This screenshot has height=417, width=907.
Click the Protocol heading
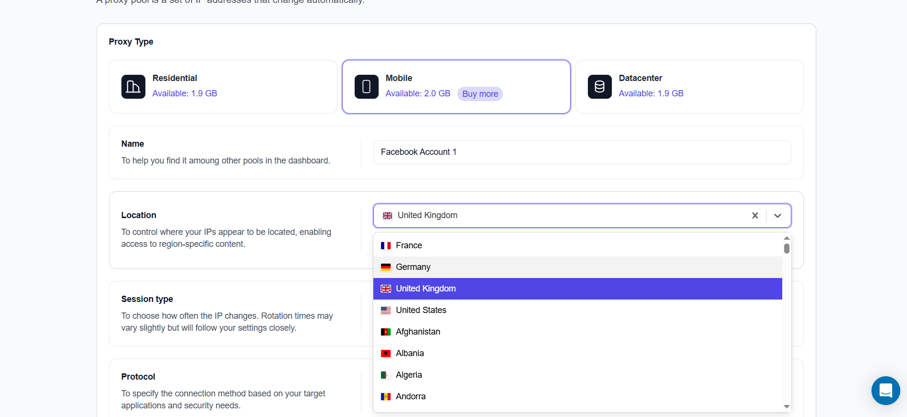[138, 377]
